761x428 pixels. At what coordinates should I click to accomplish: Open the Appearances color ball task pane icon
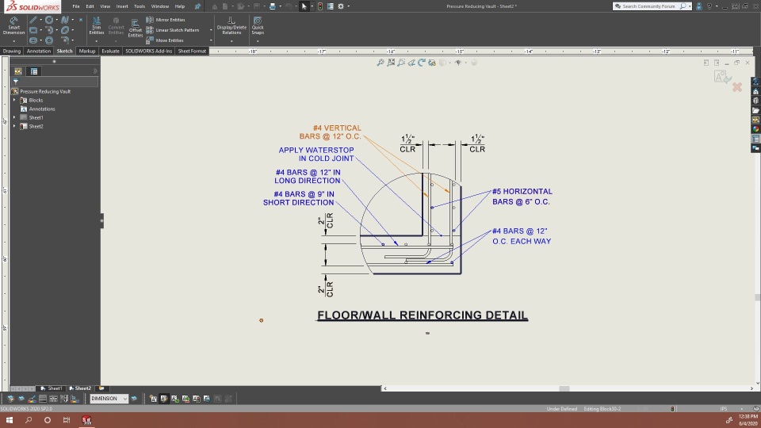(x=755, y=129)
